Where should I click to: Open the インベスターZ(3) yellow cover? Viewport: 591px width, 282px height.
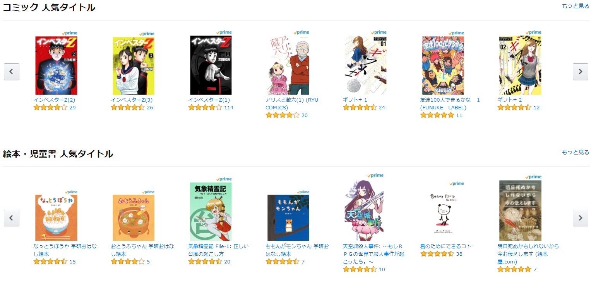tap(134, 66)
